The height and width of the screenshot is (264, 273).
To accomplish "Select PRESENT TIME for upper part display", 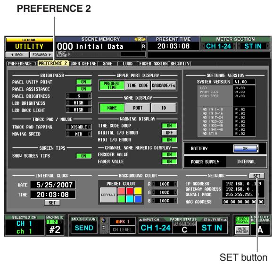I will tap(112, 85).
